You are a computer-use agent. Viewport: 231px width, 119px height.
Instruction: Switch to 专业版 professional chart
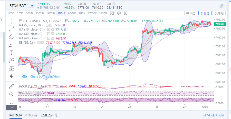205,13
